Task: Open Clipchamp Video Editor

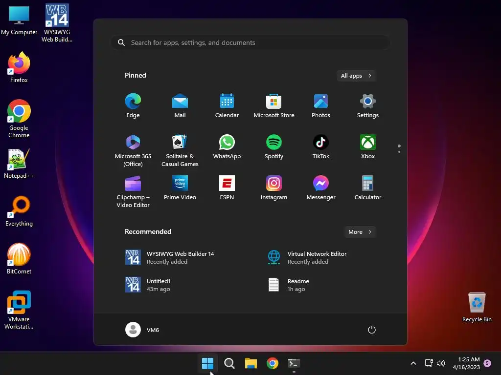Action: click(133, 191)
